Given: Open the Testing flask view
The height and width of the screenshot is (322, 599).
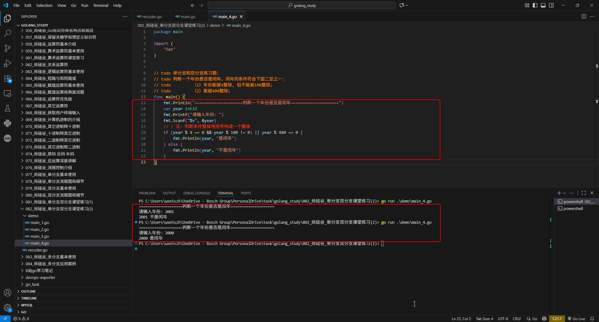Looking at the screenshot, I should 7,108.
